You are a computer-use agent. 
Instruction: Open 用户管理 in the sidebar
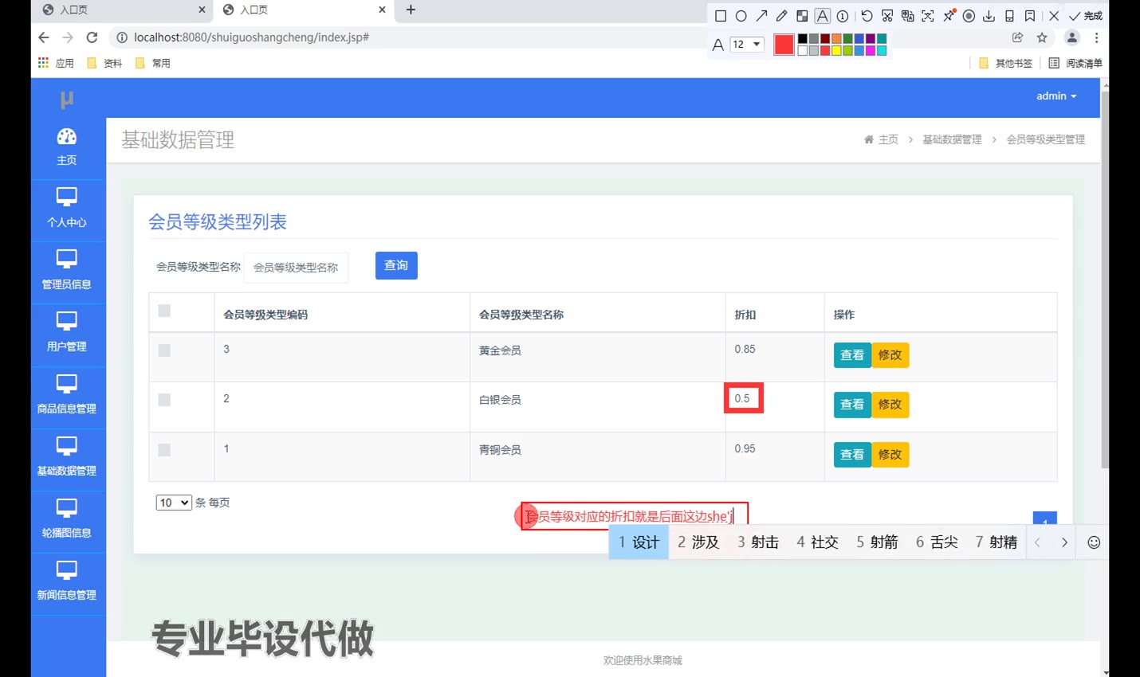67,332
